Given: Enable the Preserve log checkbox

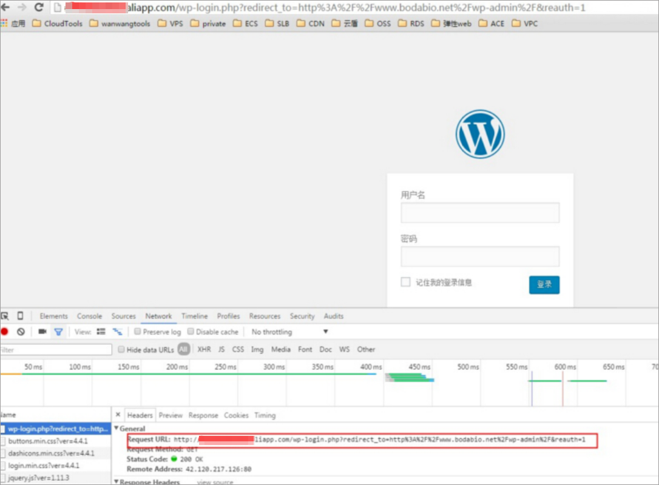Looking at the screenshot, I should point(137,332).
